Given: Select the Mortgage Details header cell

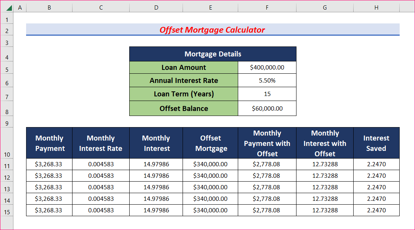Looking at the screenshot, I should click(212, 54).
